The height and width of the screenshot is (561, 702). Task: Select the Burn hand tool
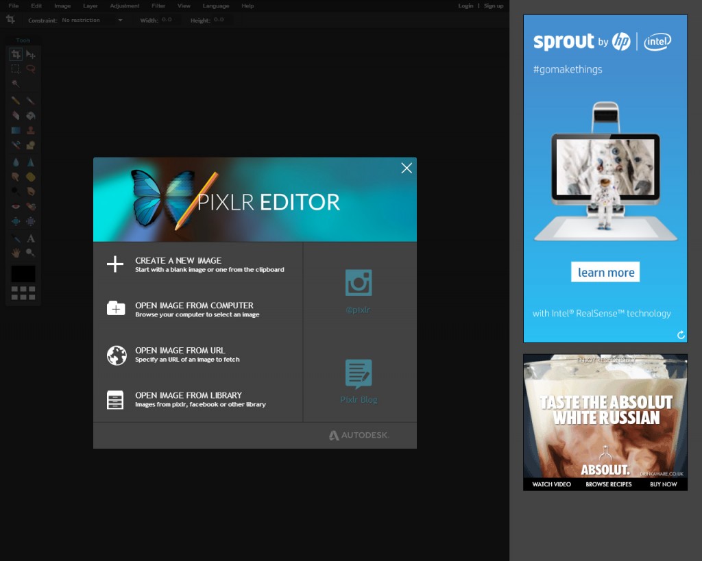pyautogui.click(x=30, y=191)
